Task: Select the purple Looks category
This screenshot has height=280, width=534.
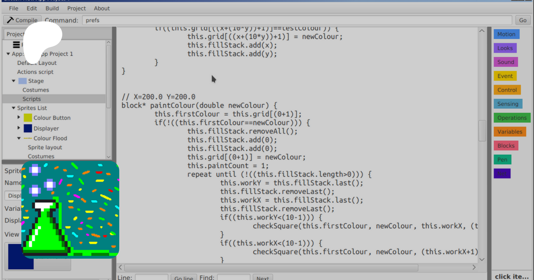Action: pos(505,48)
